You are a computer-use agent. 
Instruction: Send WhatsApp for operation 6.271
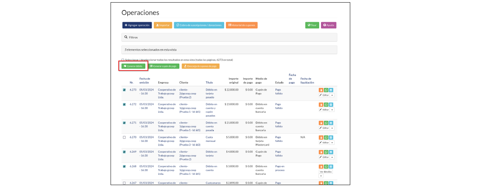[326, 123]
